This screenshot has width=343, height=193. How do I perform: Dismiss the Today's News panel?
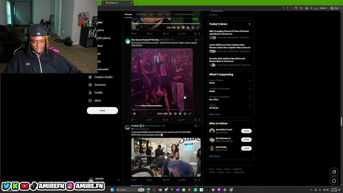(249, 24)
